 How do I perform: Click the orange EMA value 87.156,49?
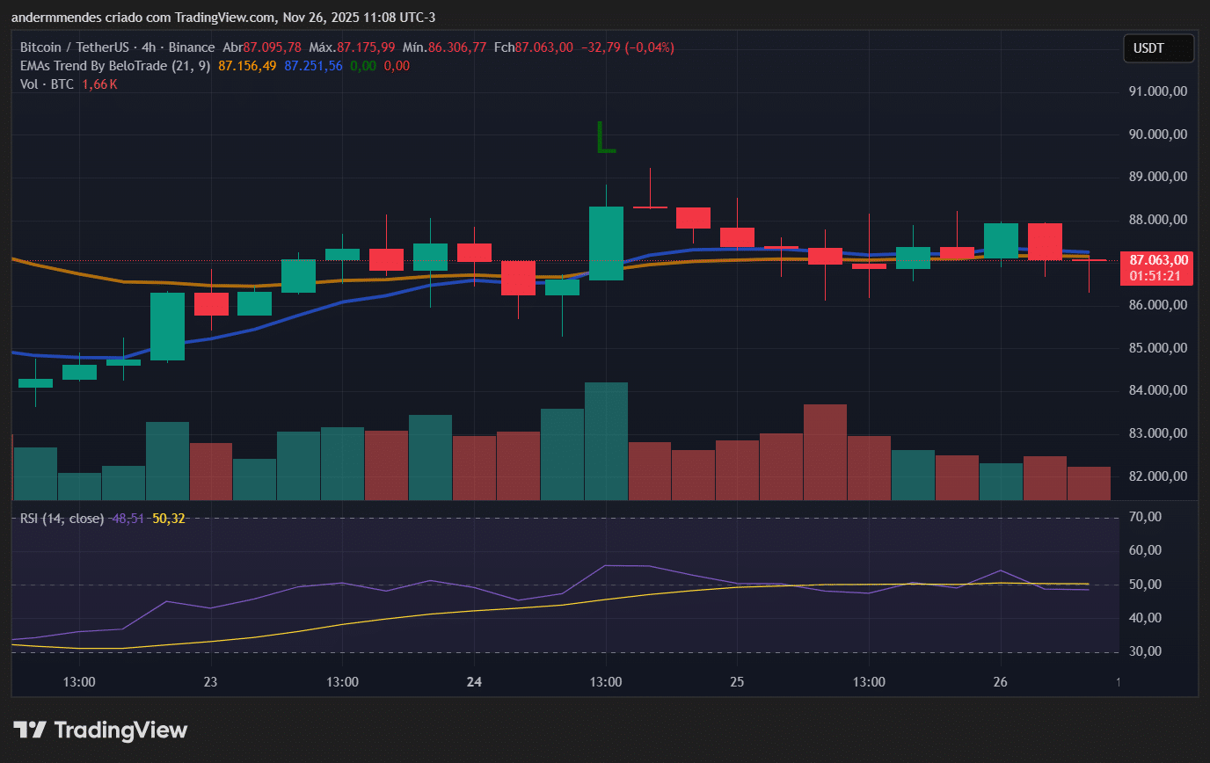point(245,65)
